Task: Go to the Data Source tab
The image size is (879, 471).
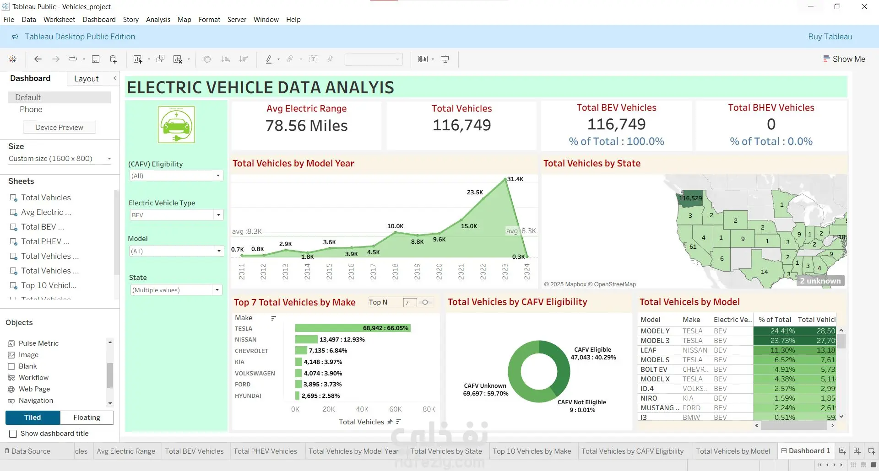Action: [27, 451]
